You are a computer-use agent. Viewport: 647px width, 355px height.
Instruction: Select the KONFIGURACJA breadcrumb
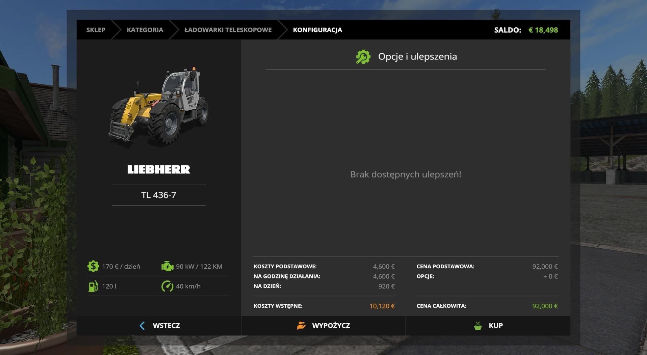click(x=317, y=30)
